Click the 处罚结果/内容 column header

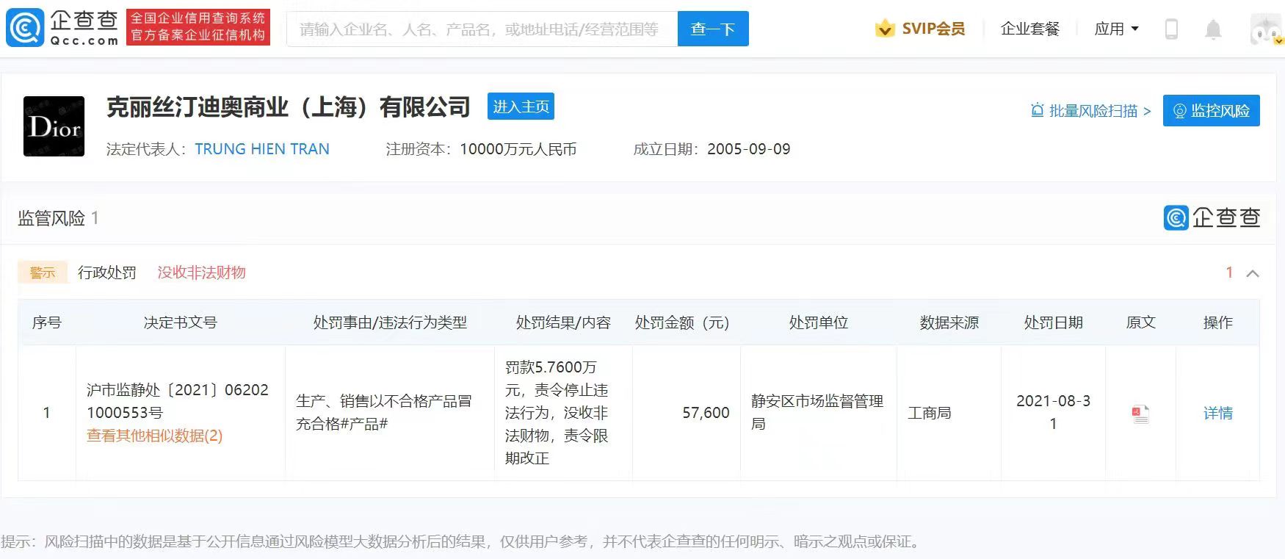563,322
